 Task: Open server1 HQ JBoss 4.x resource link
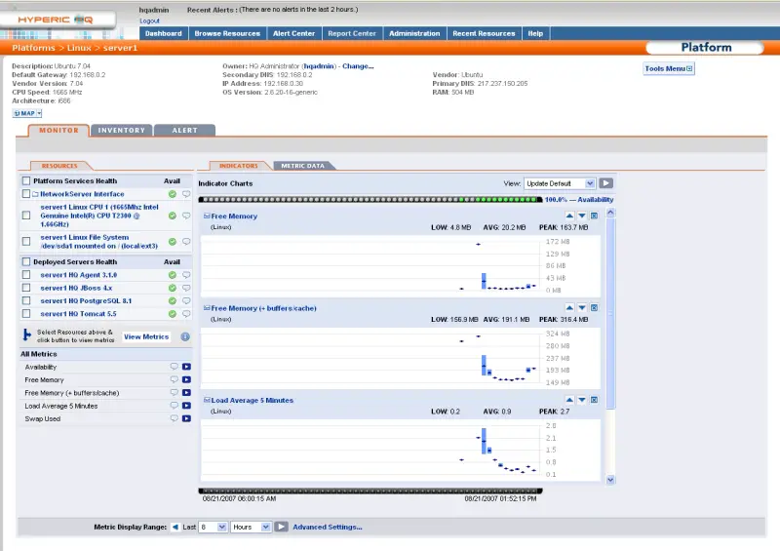click(76, 288)
